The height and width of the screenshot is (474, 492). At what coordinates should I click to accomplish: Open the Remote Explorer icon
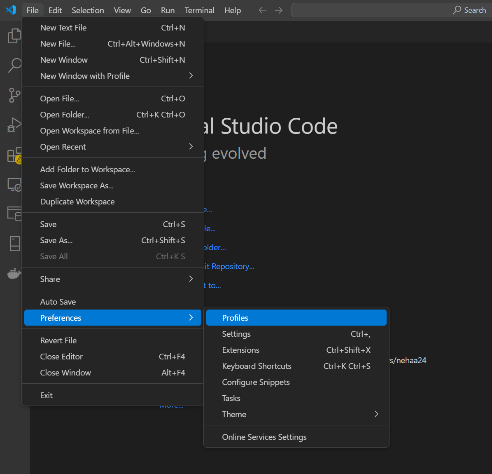tap(14, 184)
